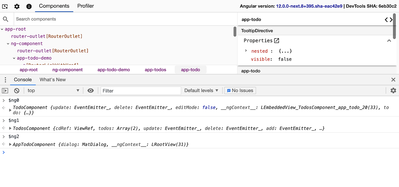Clear the console using the clear icon

tap(17, 90)
